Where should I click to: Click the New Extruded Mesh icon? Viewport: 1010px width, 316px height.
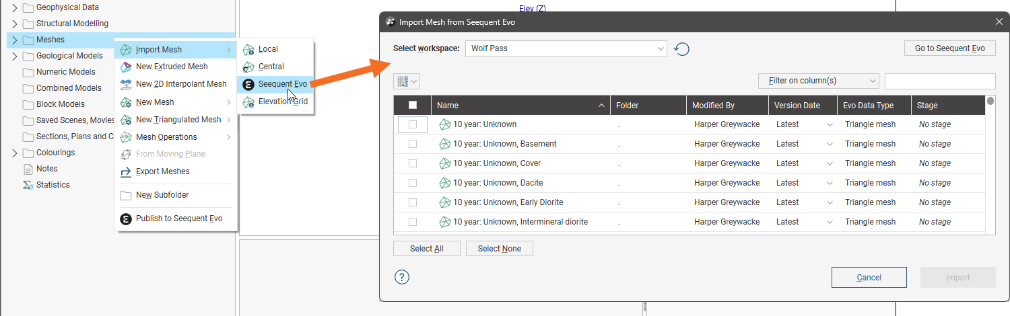coord(125,67)
